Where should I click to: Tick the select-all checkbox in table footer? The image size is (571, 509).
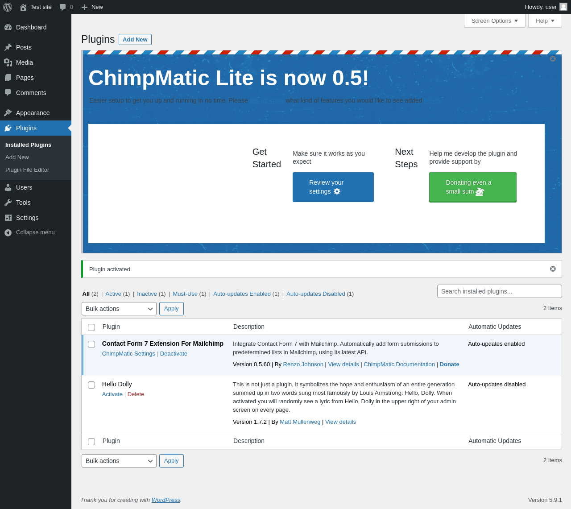click(x=91, y=442)
